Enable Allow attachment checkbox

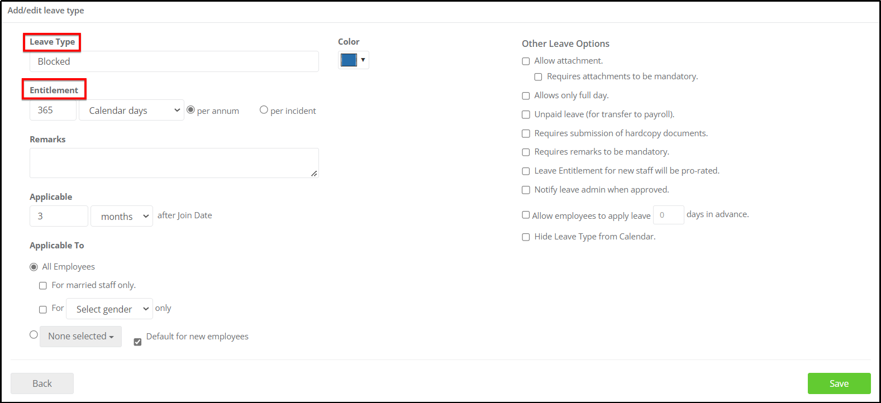pos(526,61)
